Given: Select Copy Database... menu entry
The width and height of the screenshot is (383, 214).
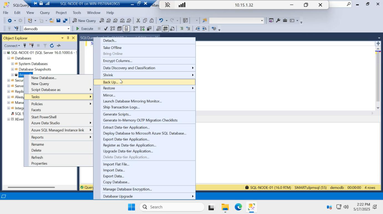Looking at the screenshot, I should click(144, 182).
